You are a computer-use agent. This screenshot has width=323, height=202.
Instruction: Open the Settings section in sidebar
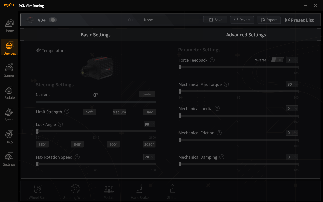pyautogui.click(x=9, y=159)
